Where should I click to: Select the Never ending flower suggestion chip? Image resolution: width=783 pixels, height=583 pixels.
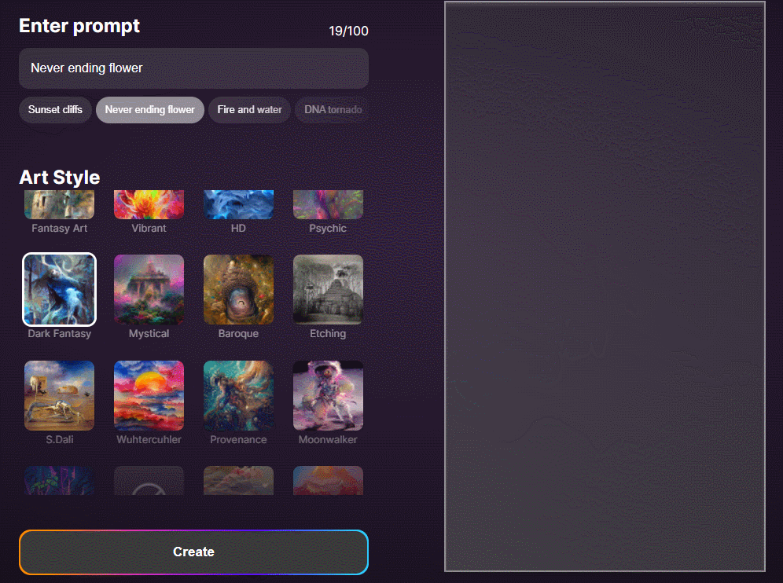[x=150, y=110]
